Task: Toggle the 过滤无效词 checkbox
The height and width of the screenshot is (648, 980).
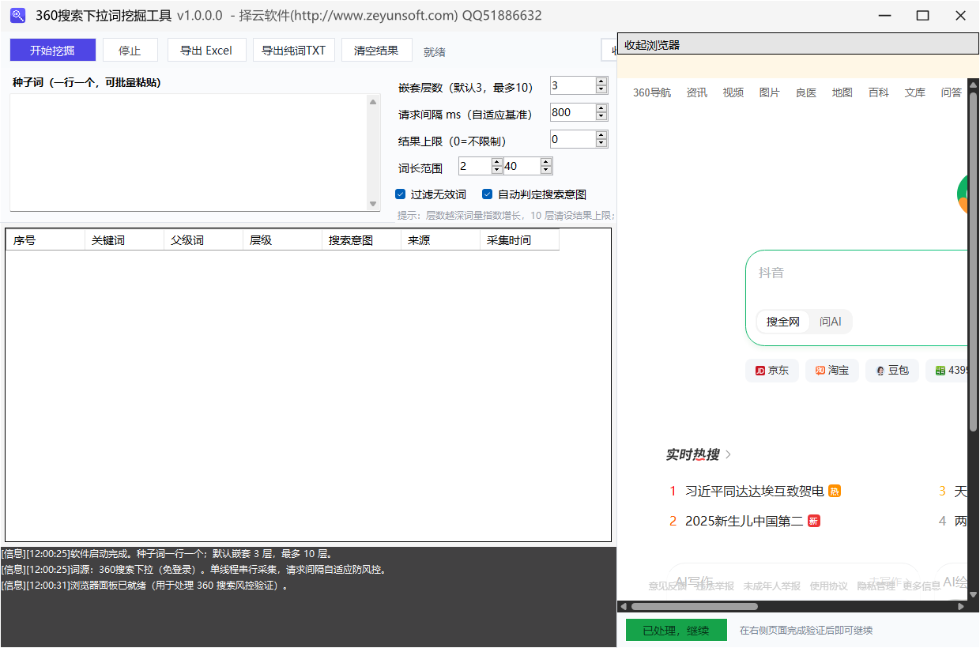Action: [x=401, y=194]
